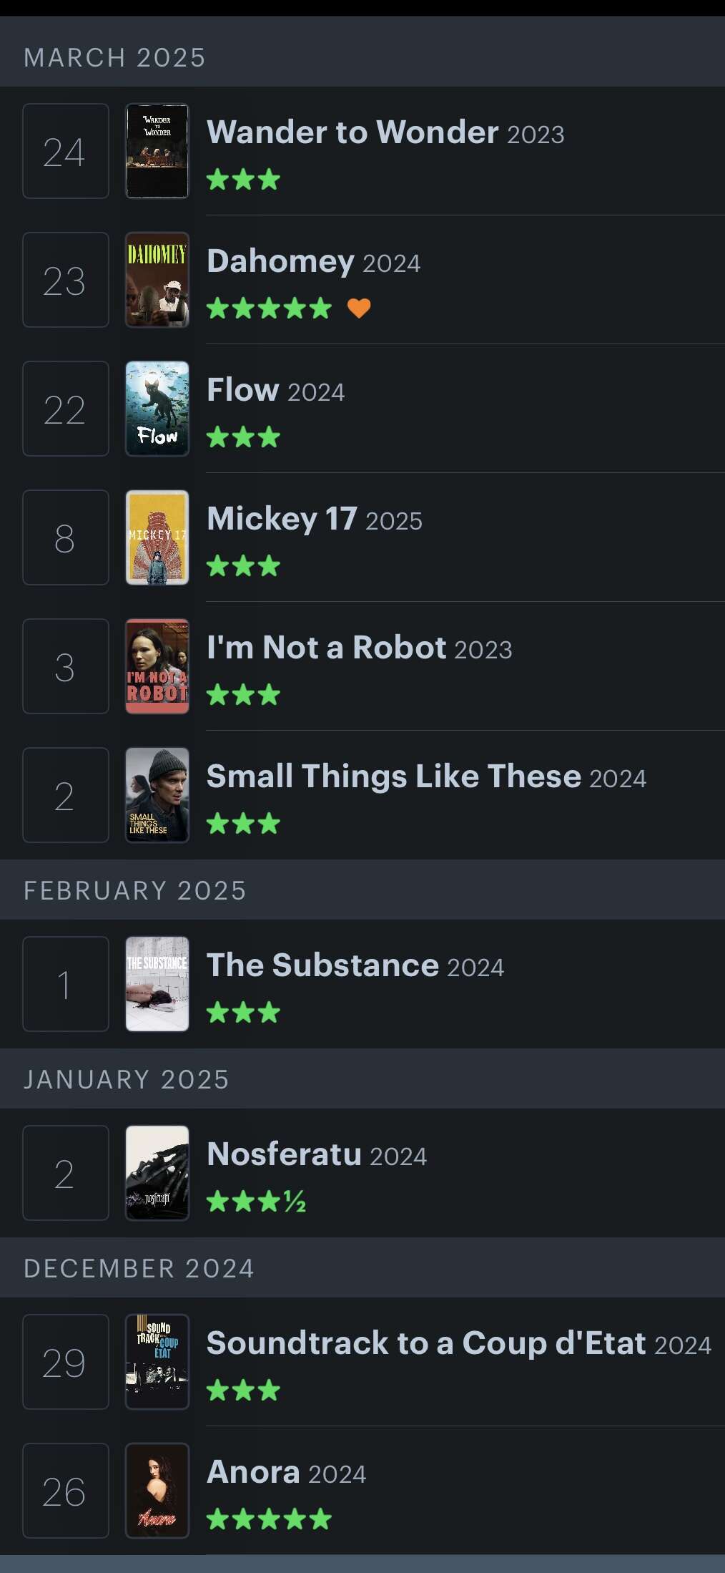
Task: Open the Dahomey poster thumbnail
Action: click(157, 280)
